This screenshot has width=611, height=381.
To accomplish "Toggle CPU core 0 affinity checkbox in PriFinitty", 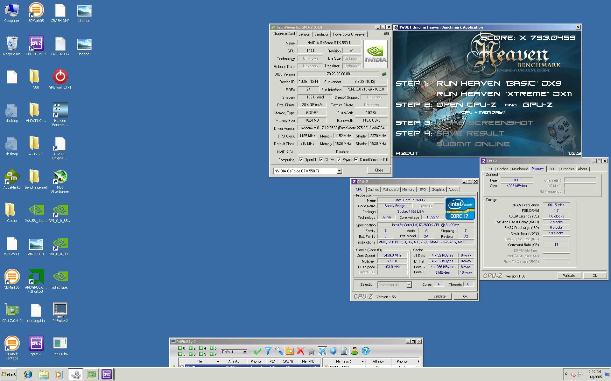I will (180, 348).
